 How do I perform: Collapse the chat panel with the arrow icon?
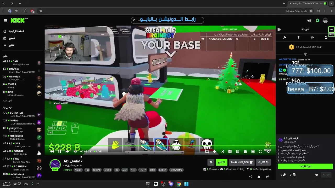[279, 29]
